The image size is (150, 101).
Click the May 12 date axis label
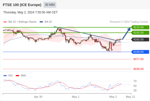click(x=130, y=97)
